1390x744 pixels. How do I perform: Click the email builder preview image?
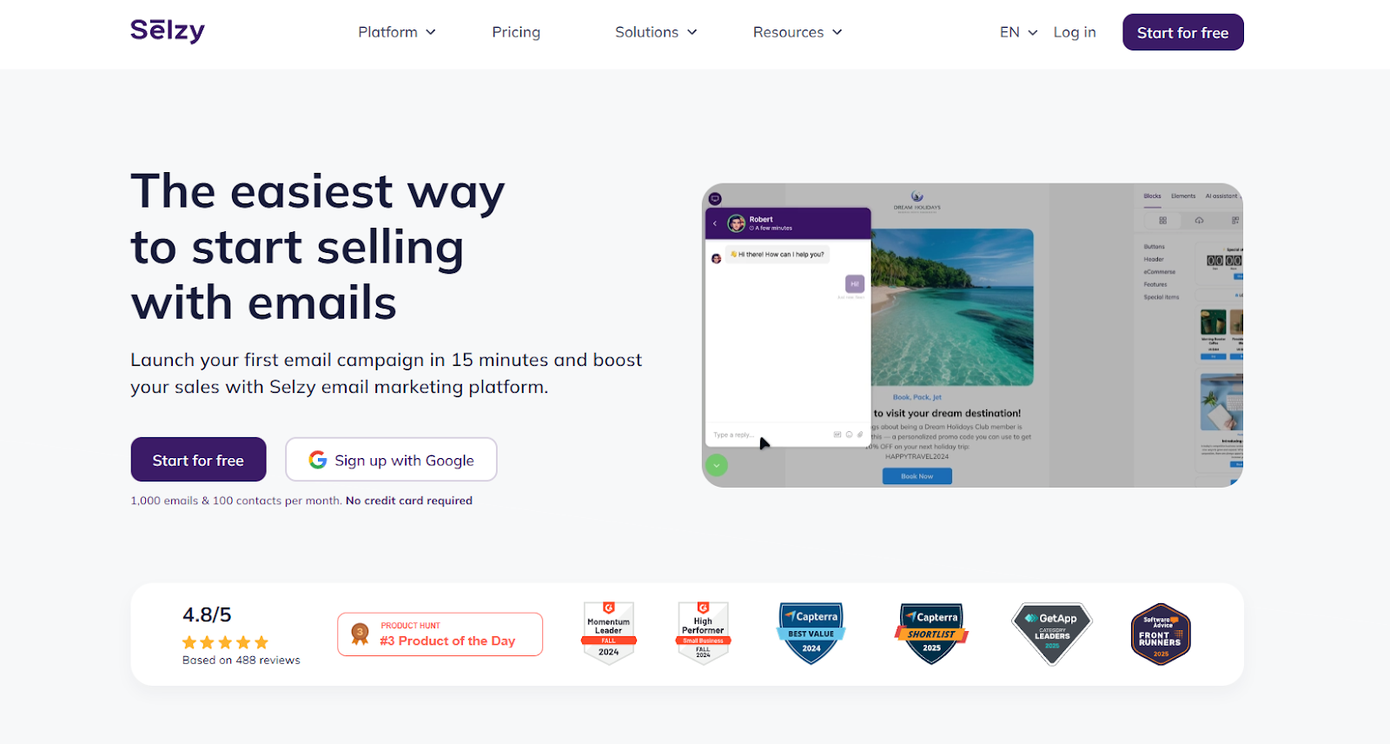click(x=972, y=335)
